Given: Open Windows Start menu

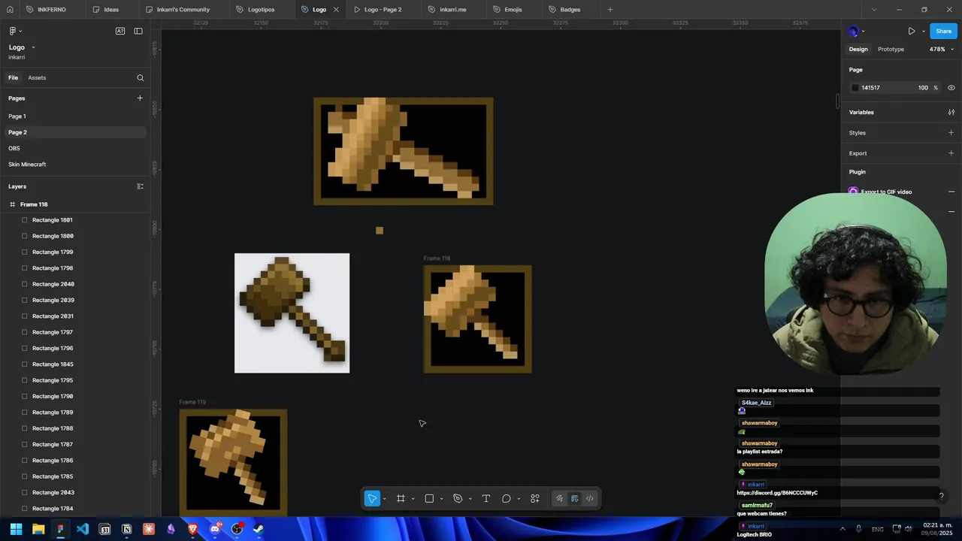Looking at the screenshot, I should [x=16, y=529].
